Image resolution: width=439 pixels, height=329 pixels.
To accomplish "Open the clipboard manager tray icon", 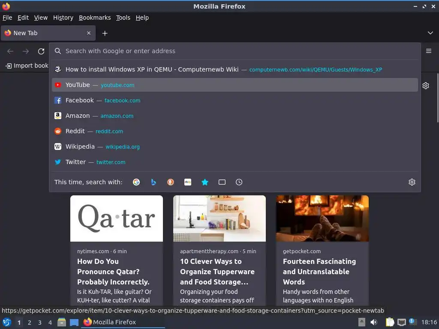I will [x=390, y=322].
